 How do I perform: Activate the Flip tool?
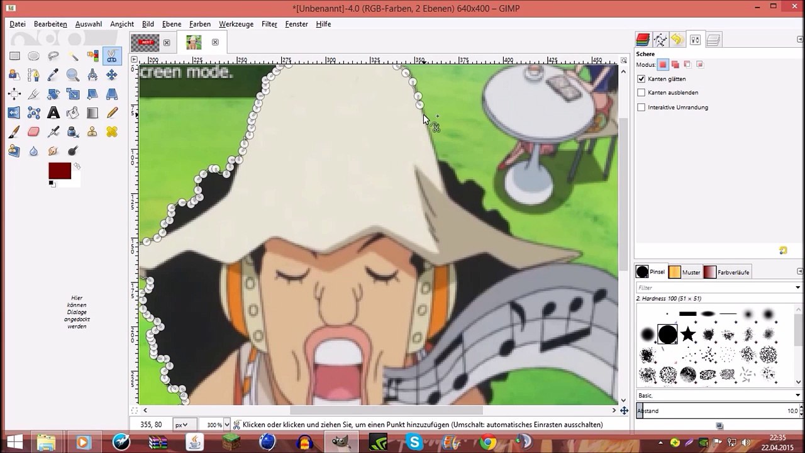(14, 113)
